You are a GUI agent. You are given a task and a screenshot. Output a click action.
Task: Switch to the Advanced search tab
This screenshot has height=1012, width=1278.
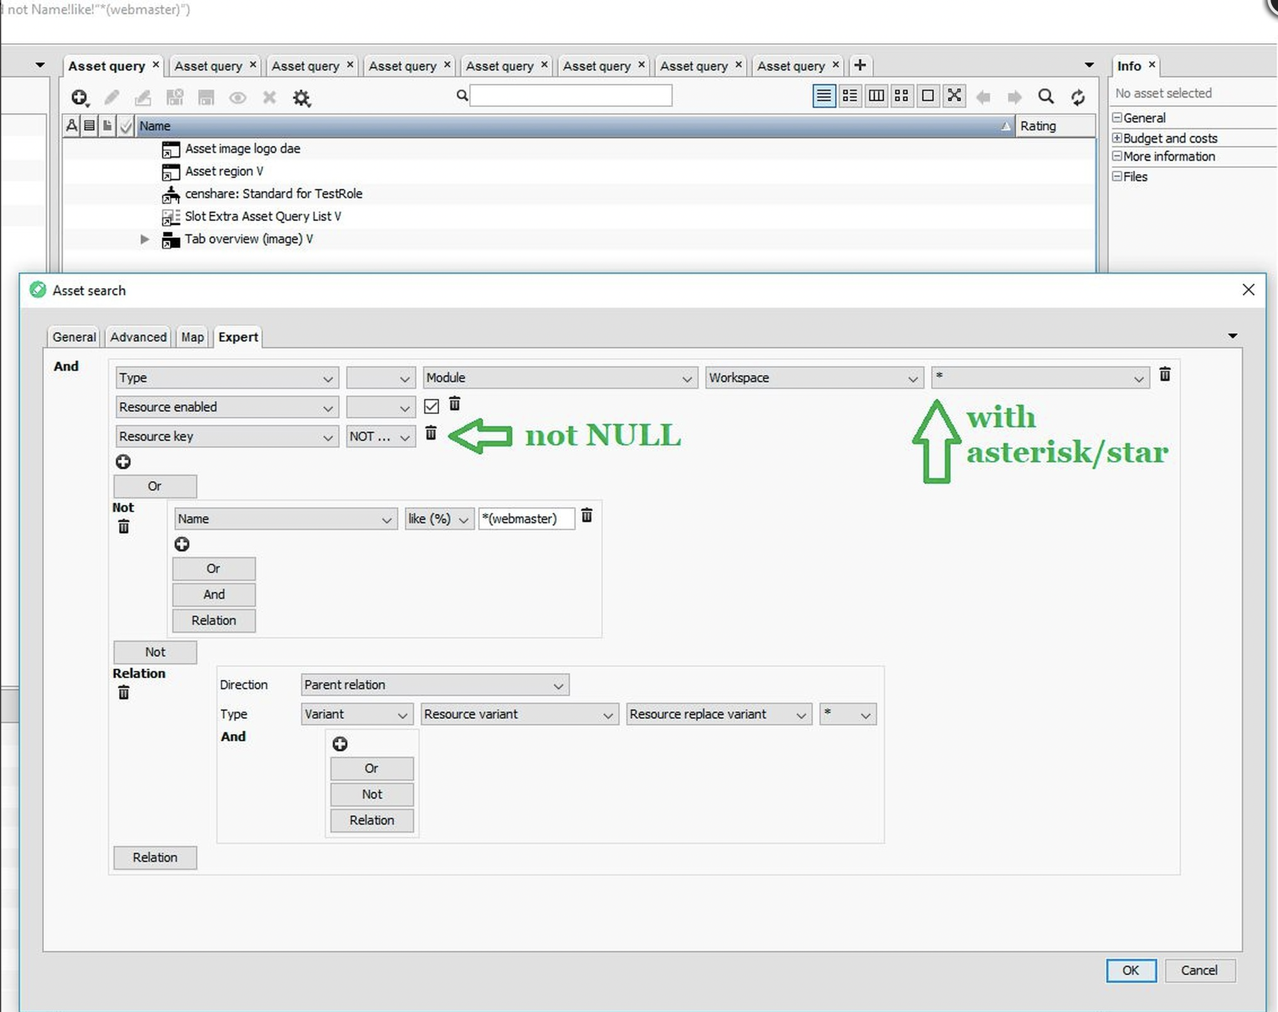pos(138,337)
